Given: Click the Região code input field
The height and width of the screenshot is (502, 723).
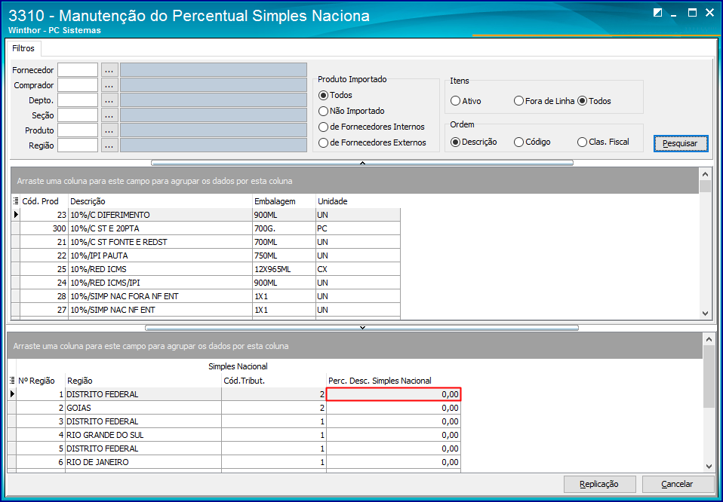Looking at the screenshot, I should coord(78,145).
